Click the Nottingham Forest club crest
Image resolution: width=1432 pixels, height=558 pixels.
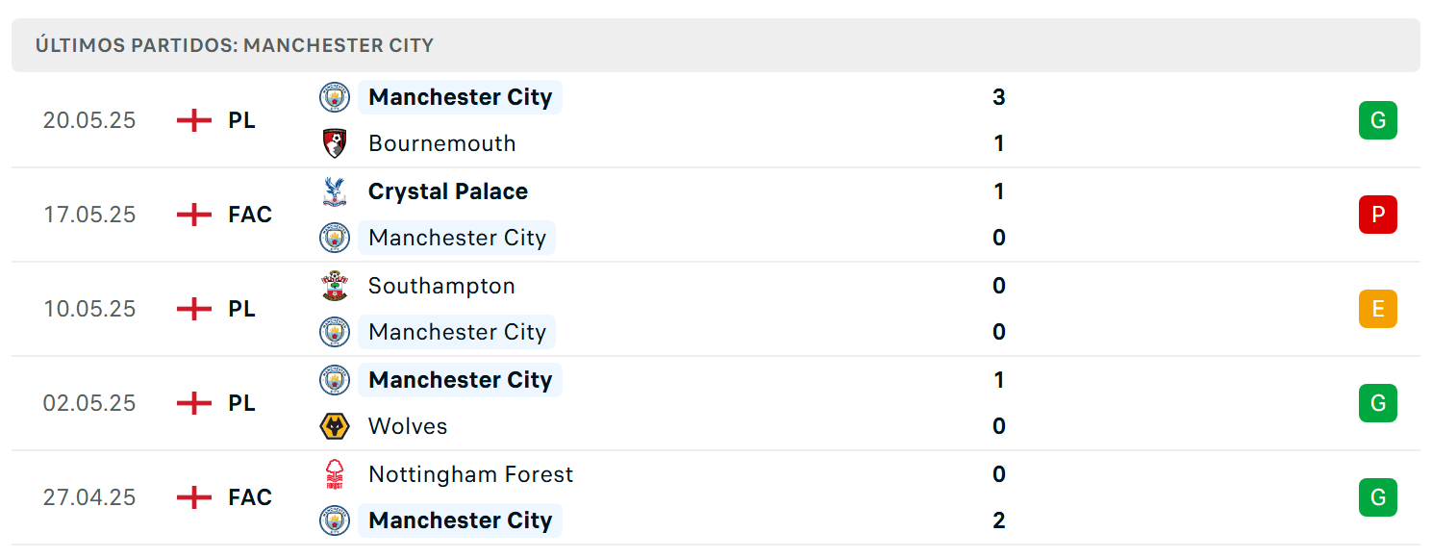click(335, 474)
